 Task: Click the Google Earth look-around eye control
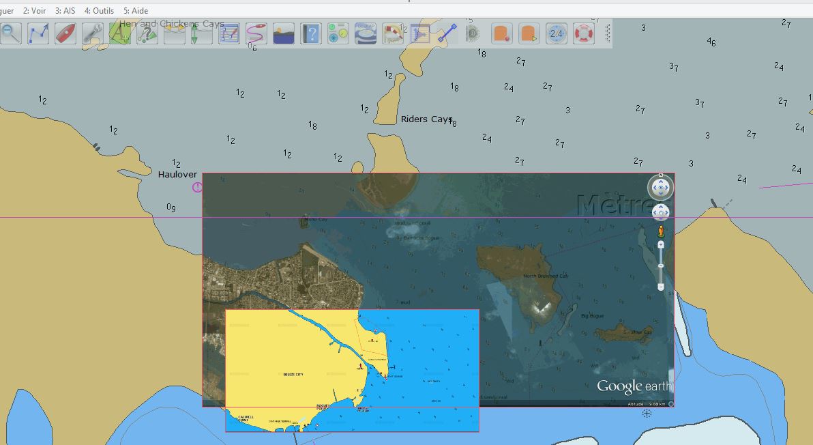click(660, 187)
